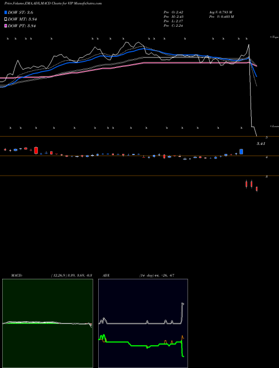
Task: Click the 'Pre H: 2.45' high value
Action: pyautogui.click(x=174, y=17)
